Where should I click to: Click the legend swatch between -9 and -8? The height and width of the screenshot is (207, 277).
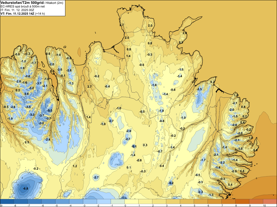7,201
